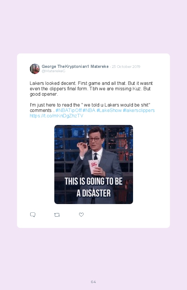The height and width of the screenshot is (290, 187).
Task: Click the page number 64
Action: tap(93, 282)
